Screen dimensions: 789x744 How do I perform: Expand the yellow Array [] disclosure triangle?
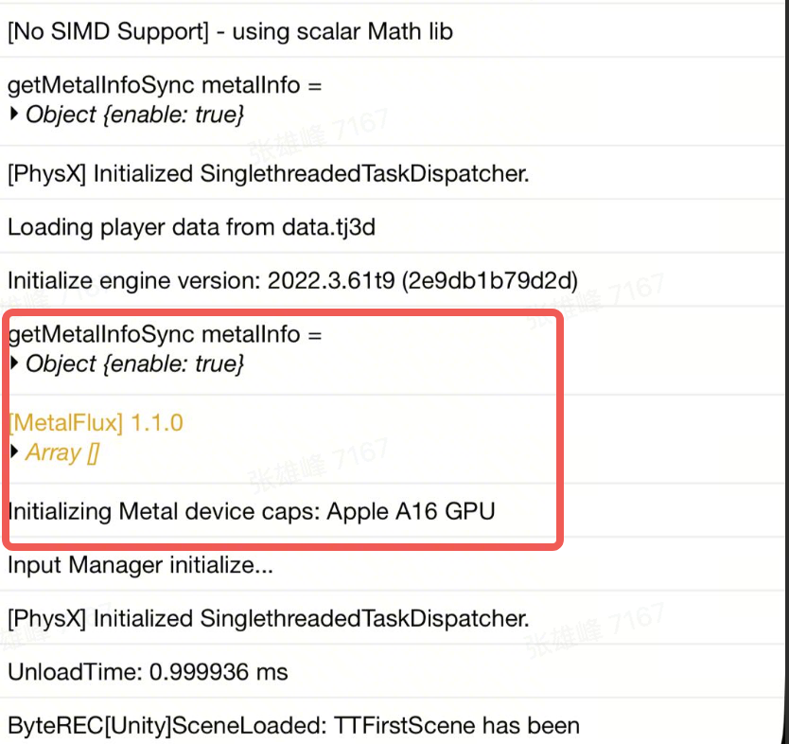coord(14,453)
